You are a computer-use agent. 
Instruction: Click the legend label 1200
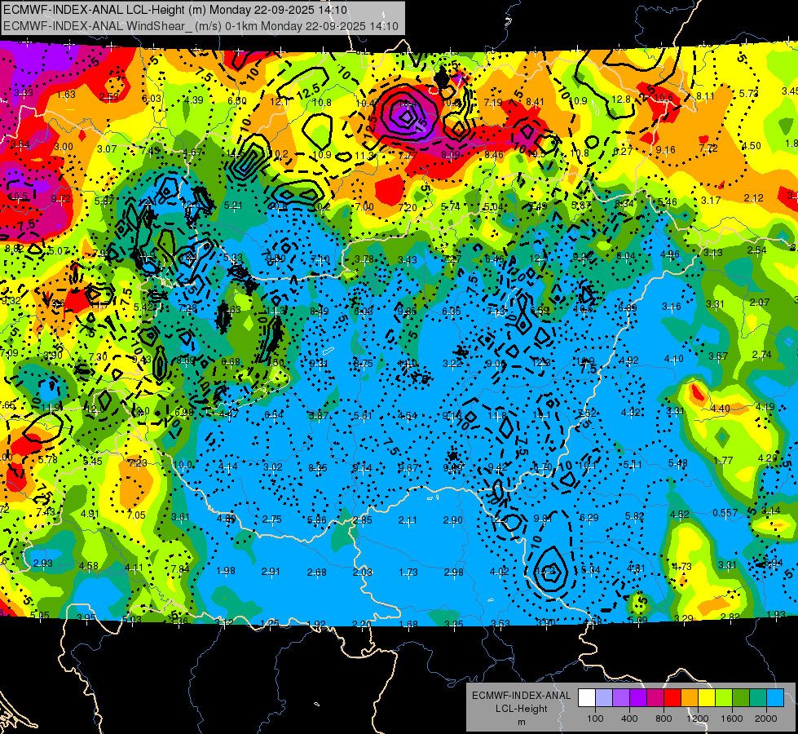[x=698, y=719]
